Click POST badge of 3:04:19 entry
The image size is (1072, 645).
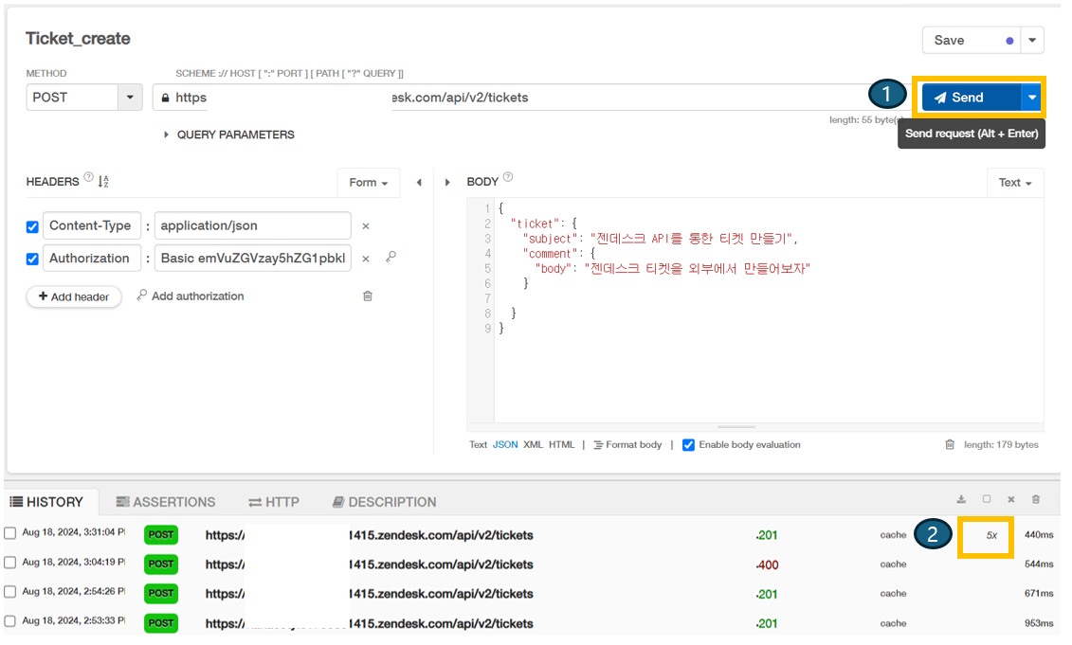pos(161,564)
